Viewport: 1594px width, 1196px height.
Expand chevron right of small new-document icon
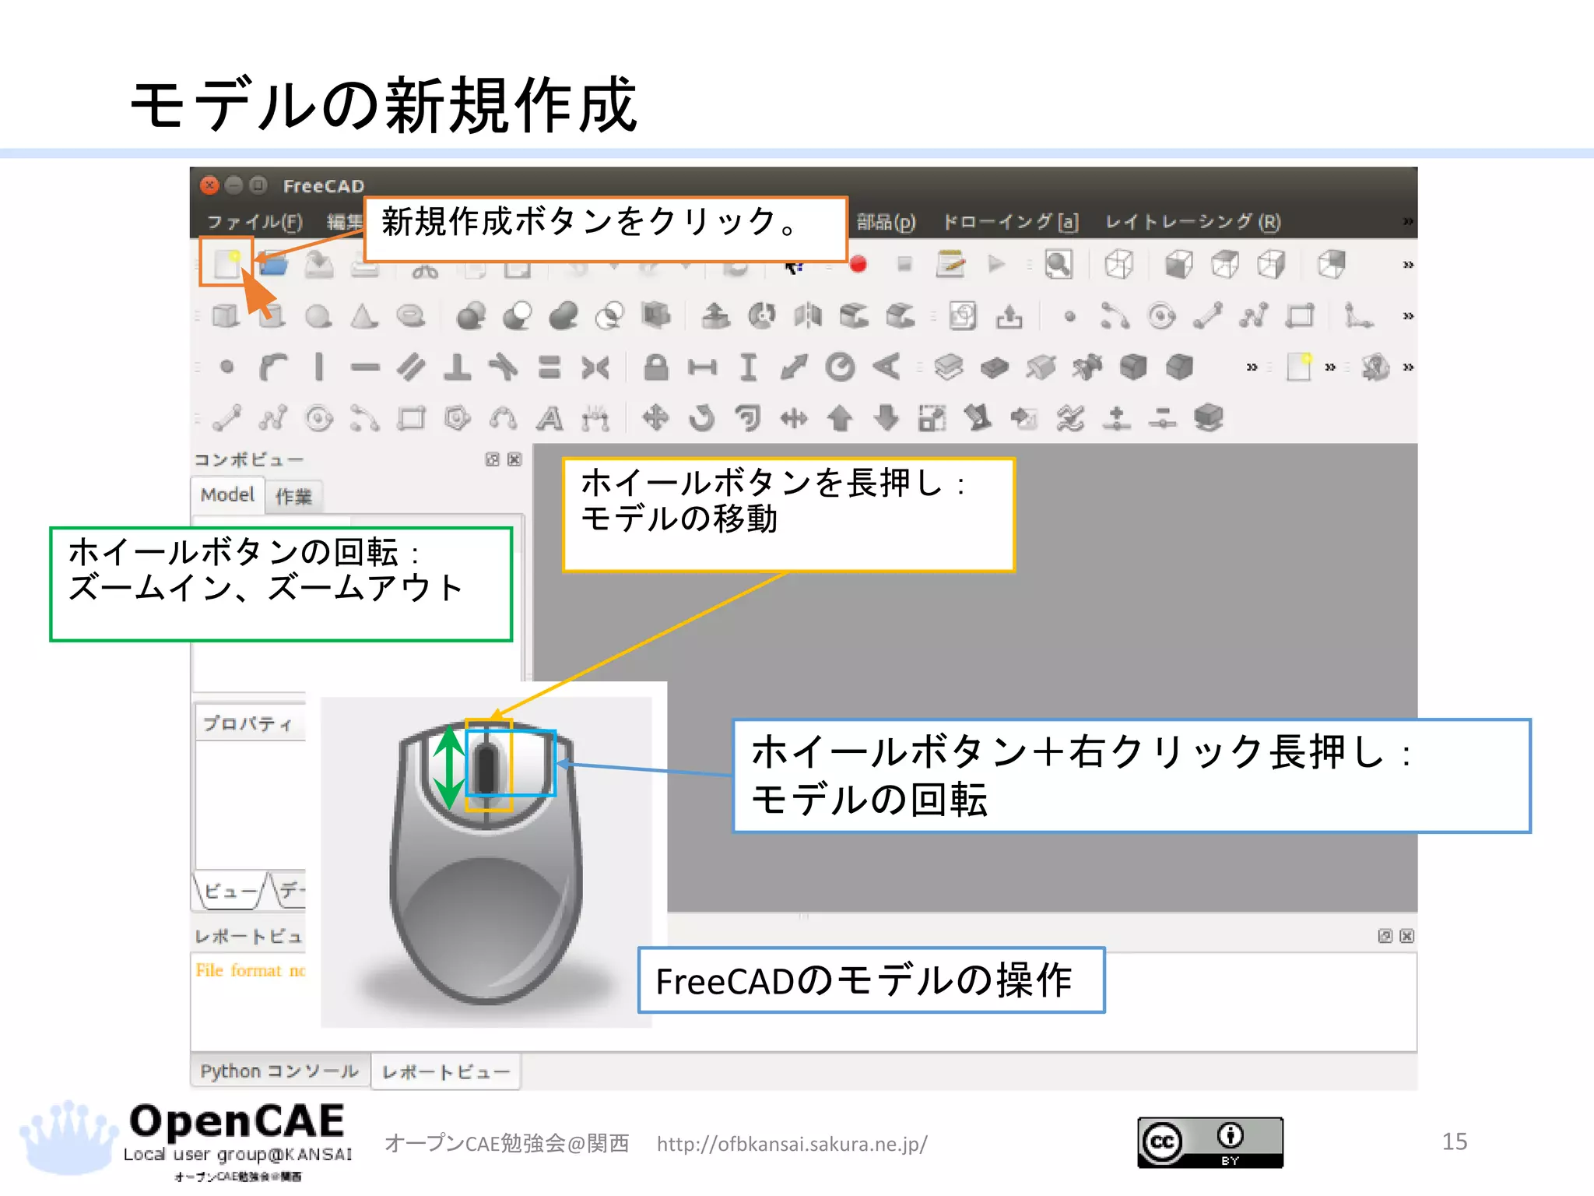pos(1330,367)
